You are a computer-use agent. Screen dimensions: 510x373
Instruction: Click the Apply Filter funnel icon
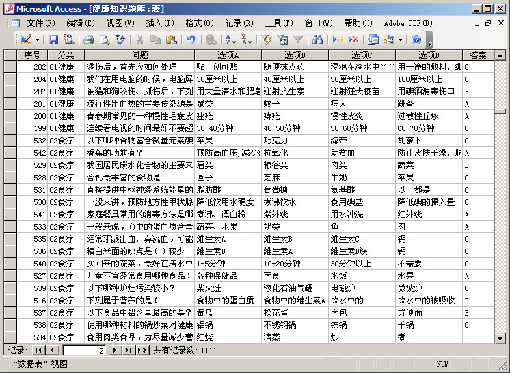click(298, 40)
